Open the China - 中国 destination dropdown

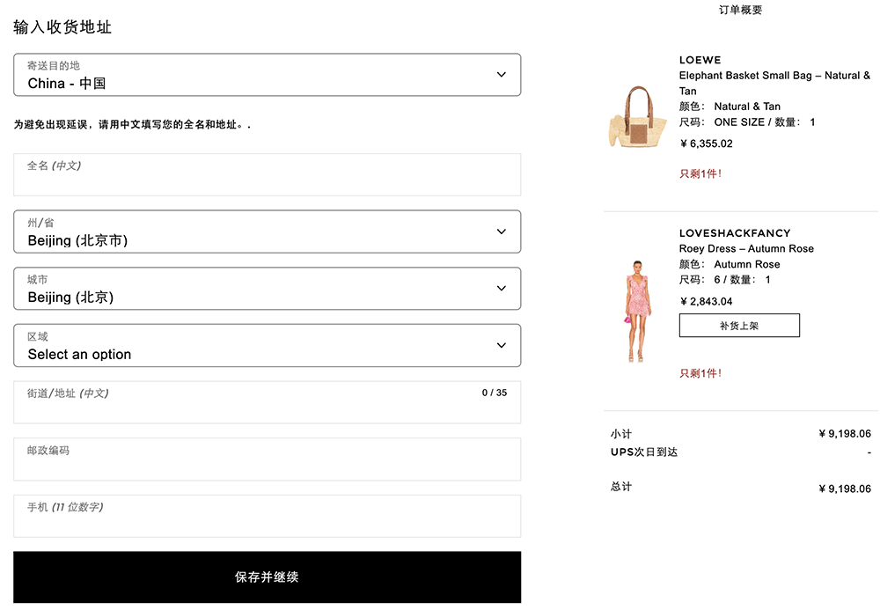point(268,75)
